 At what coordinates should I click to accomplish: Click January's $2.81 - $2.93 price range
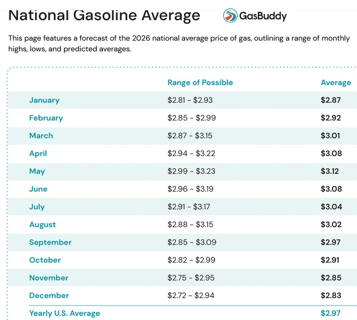(x=191, y=100)
